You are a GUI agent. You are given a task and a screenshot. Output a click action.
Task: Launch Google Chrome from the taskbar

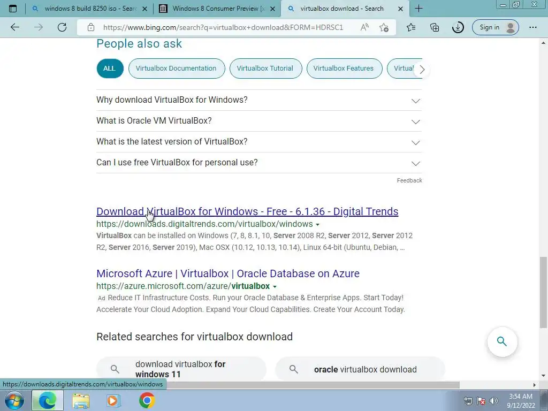(147, 400)
